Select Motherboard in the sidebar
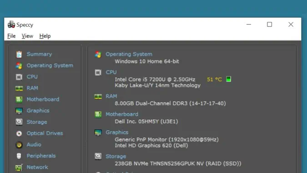The height and width of the screenshot is (173, 307). pos(43,100)
